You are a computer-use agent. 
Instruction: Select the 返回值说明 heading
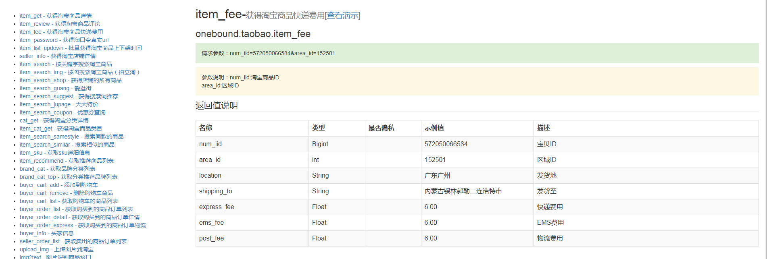coord(217,106)
